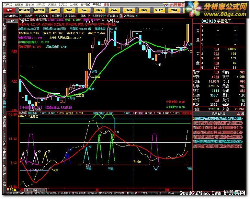
Task: Select the 债券 category button
Action: [99, 10]
